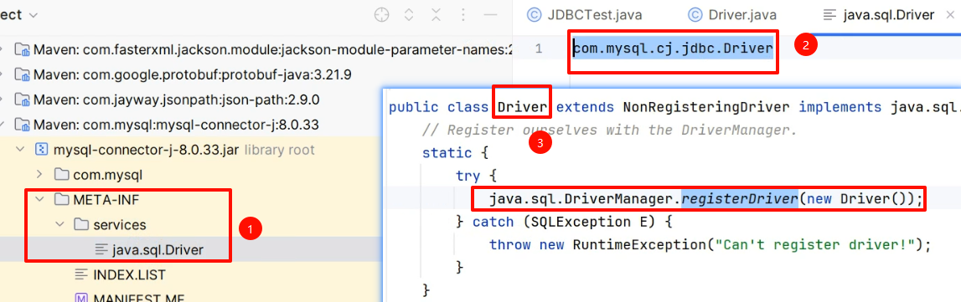Expand the com.mysql package node
Screen dimensions: 961x302
pyautogui.click(x=40, y=175)
